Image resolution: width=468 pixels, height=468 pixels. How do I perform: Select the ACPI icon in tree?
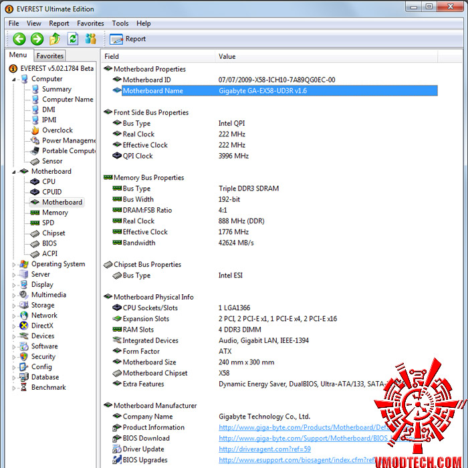click(35, 254)
